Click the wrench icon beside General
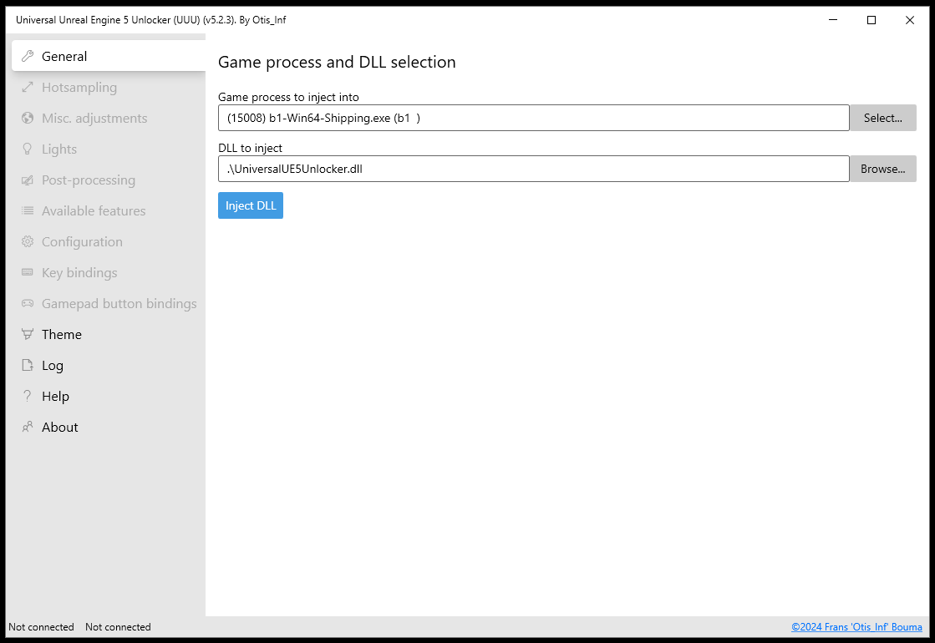The width and height of the screenshot is (935, 643). click(x=28, y=56)
